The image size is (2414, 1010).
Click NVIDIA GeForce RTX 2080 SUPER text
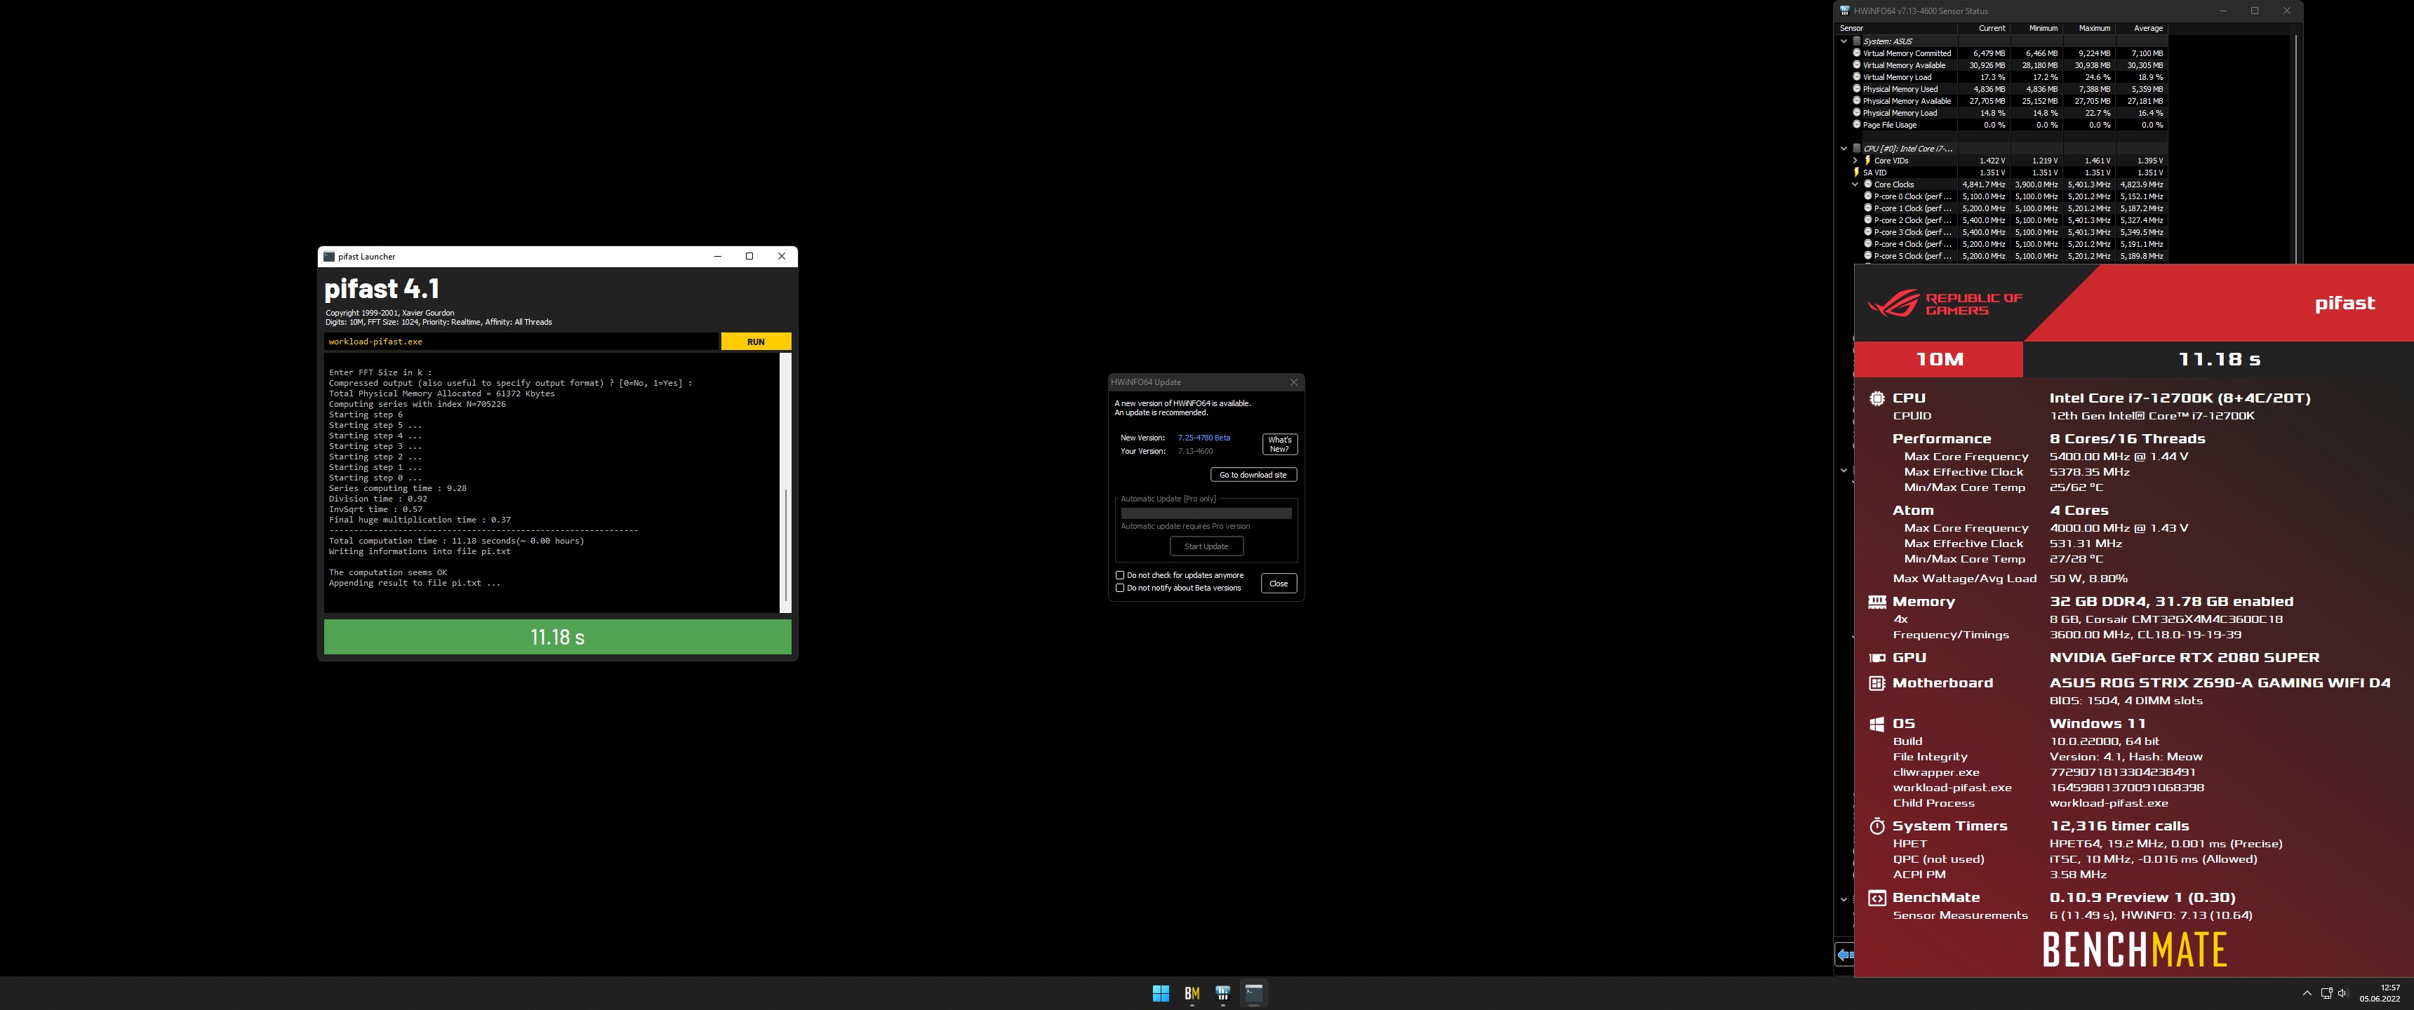2185,658
